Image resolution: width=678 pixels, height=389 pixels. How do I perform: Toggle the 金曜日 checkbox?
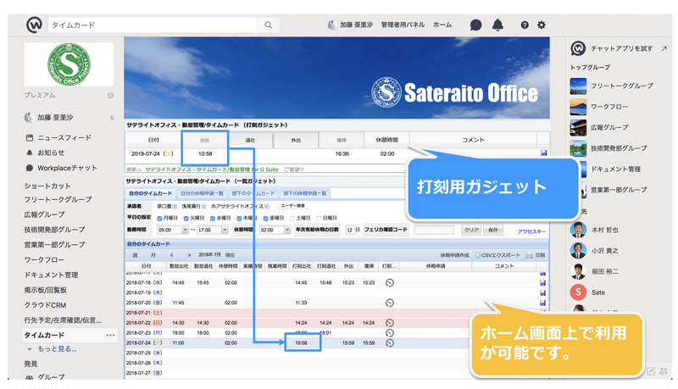266,219
